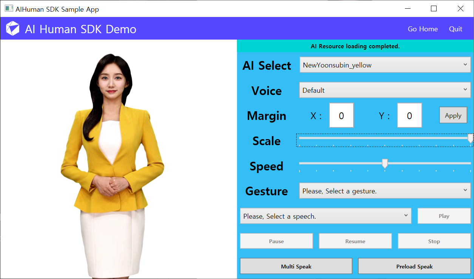The image size is (474, 279).
Task: Click the 'Speed' label
Action: [x=267, y=166]
